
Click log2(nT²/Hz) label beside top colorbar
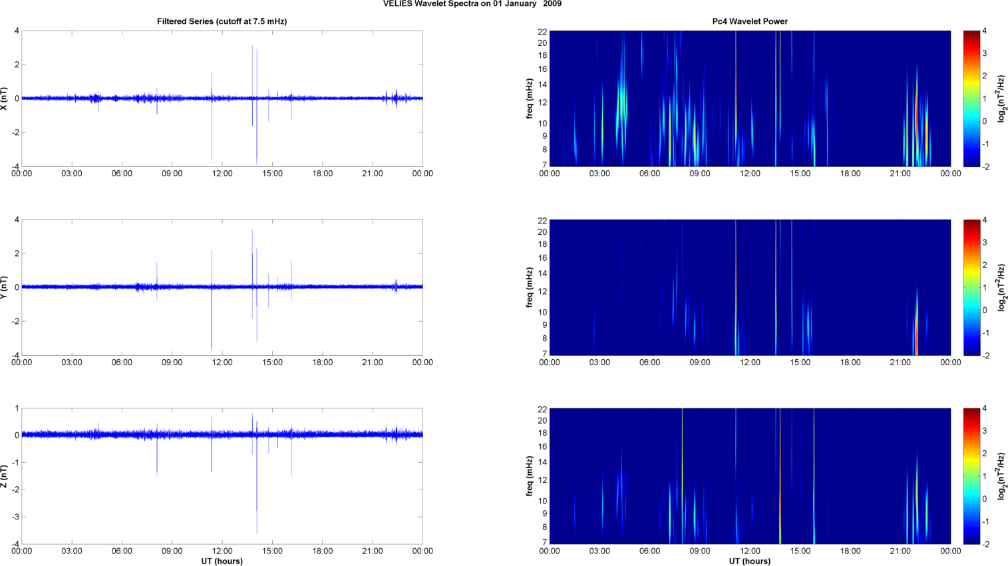point(1001,98)
